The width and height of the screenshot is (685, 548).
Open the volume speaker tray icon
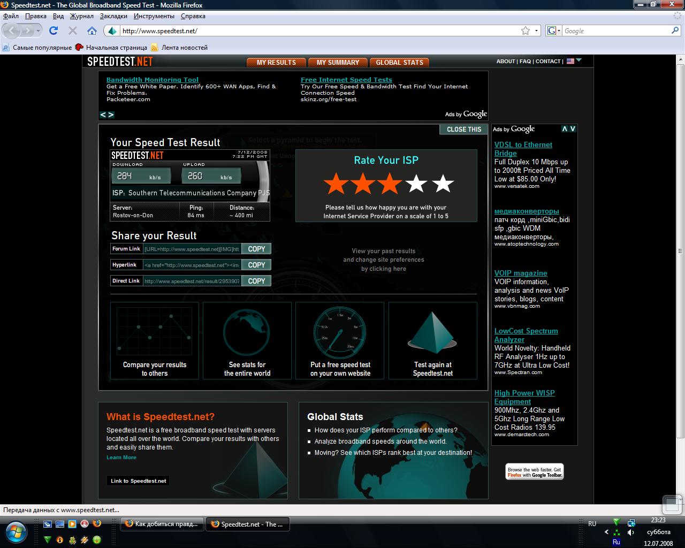point(631,532)
